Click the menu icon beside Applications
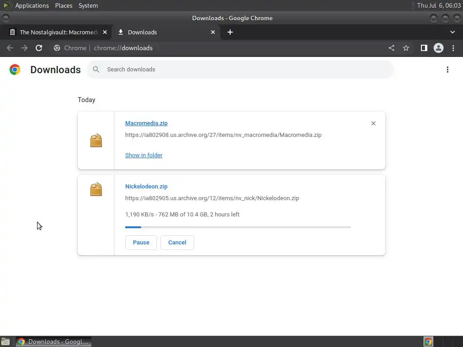The width and height of the screenshot is (463, 347). (7, 5)
